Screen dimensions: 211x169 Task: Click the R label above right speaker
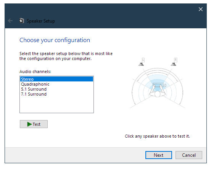[x=176, y=60]
